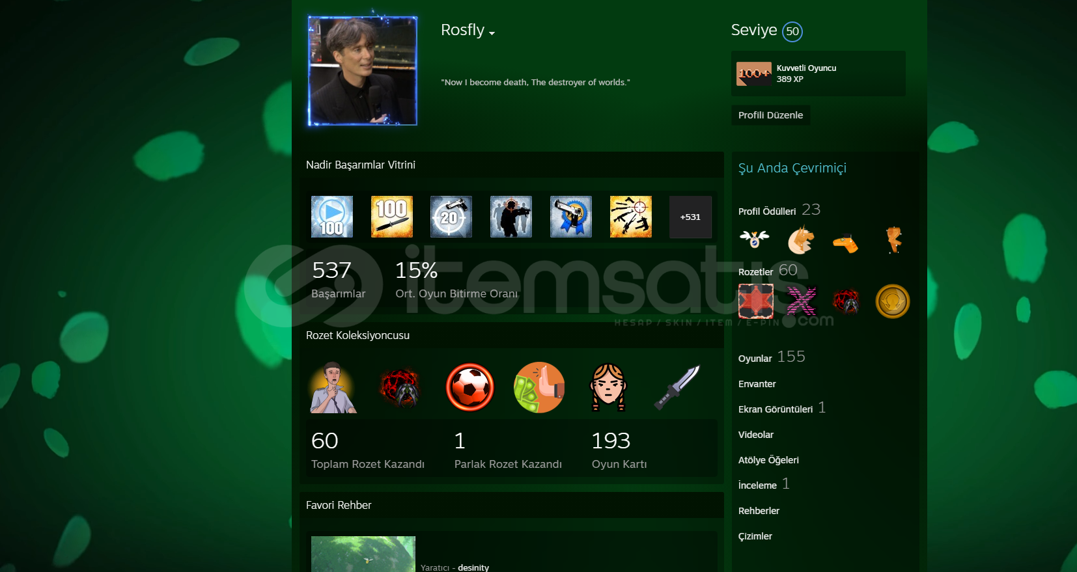This screenshot has height=572, width=1077.
Task: Open the knife 100 achievement icon
Action: (x=392, y=217)
